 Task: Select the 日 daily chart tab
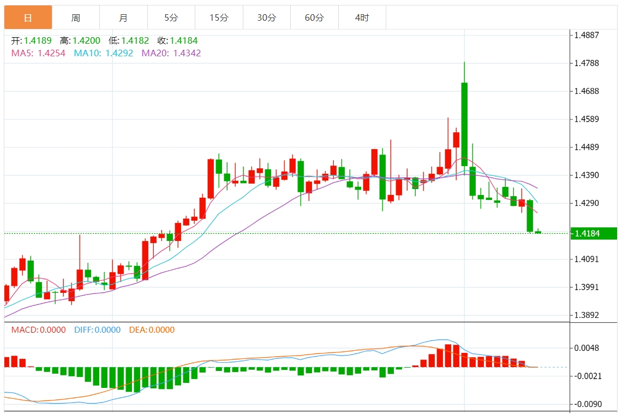coord(28,17)
